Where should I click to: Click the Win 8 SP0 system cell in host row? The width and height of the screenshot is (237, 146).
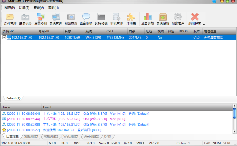pos(93,38)
